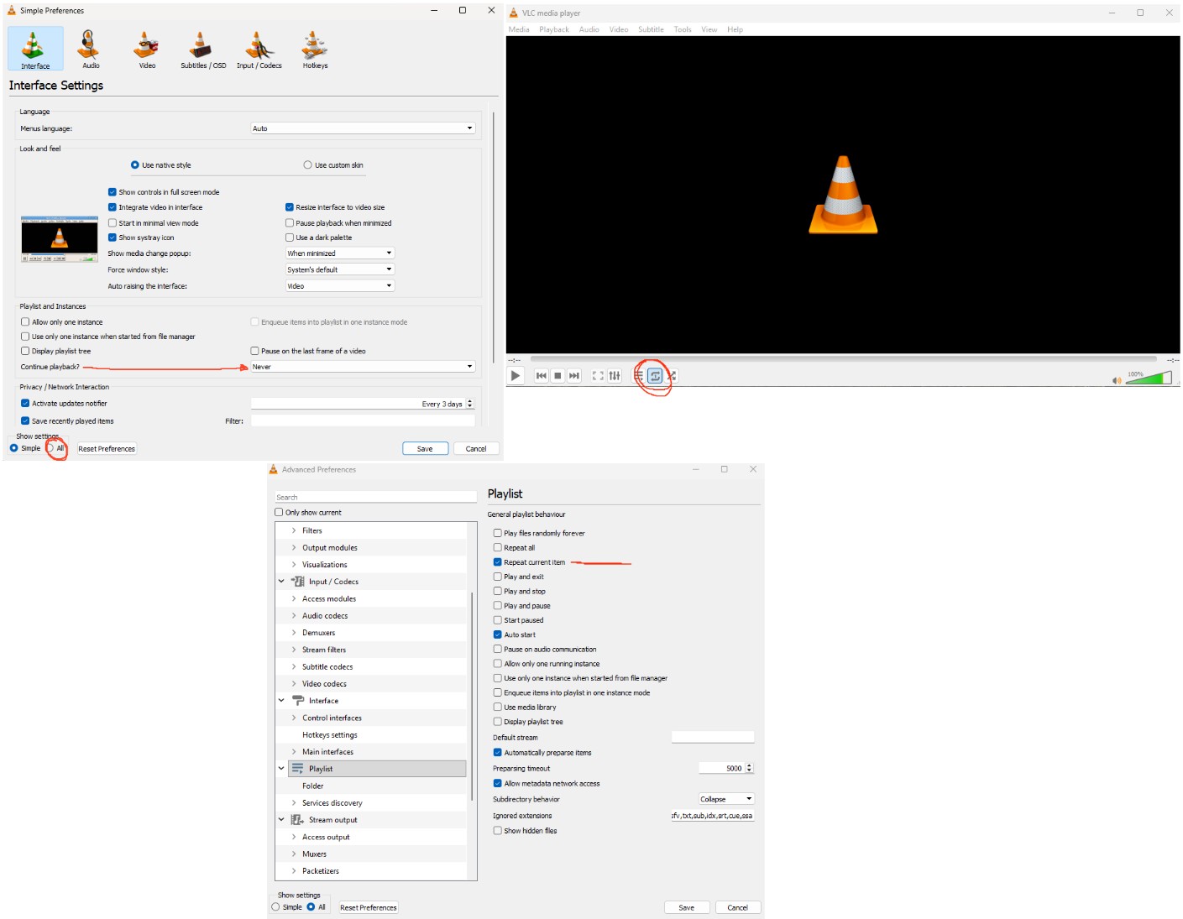Collapse the Input / Codecs tree node
The height and width of the screenshot is (919, 1183).
pos(281,582)
